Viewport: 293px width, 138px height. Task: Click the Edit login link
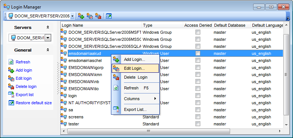(24, 78)
